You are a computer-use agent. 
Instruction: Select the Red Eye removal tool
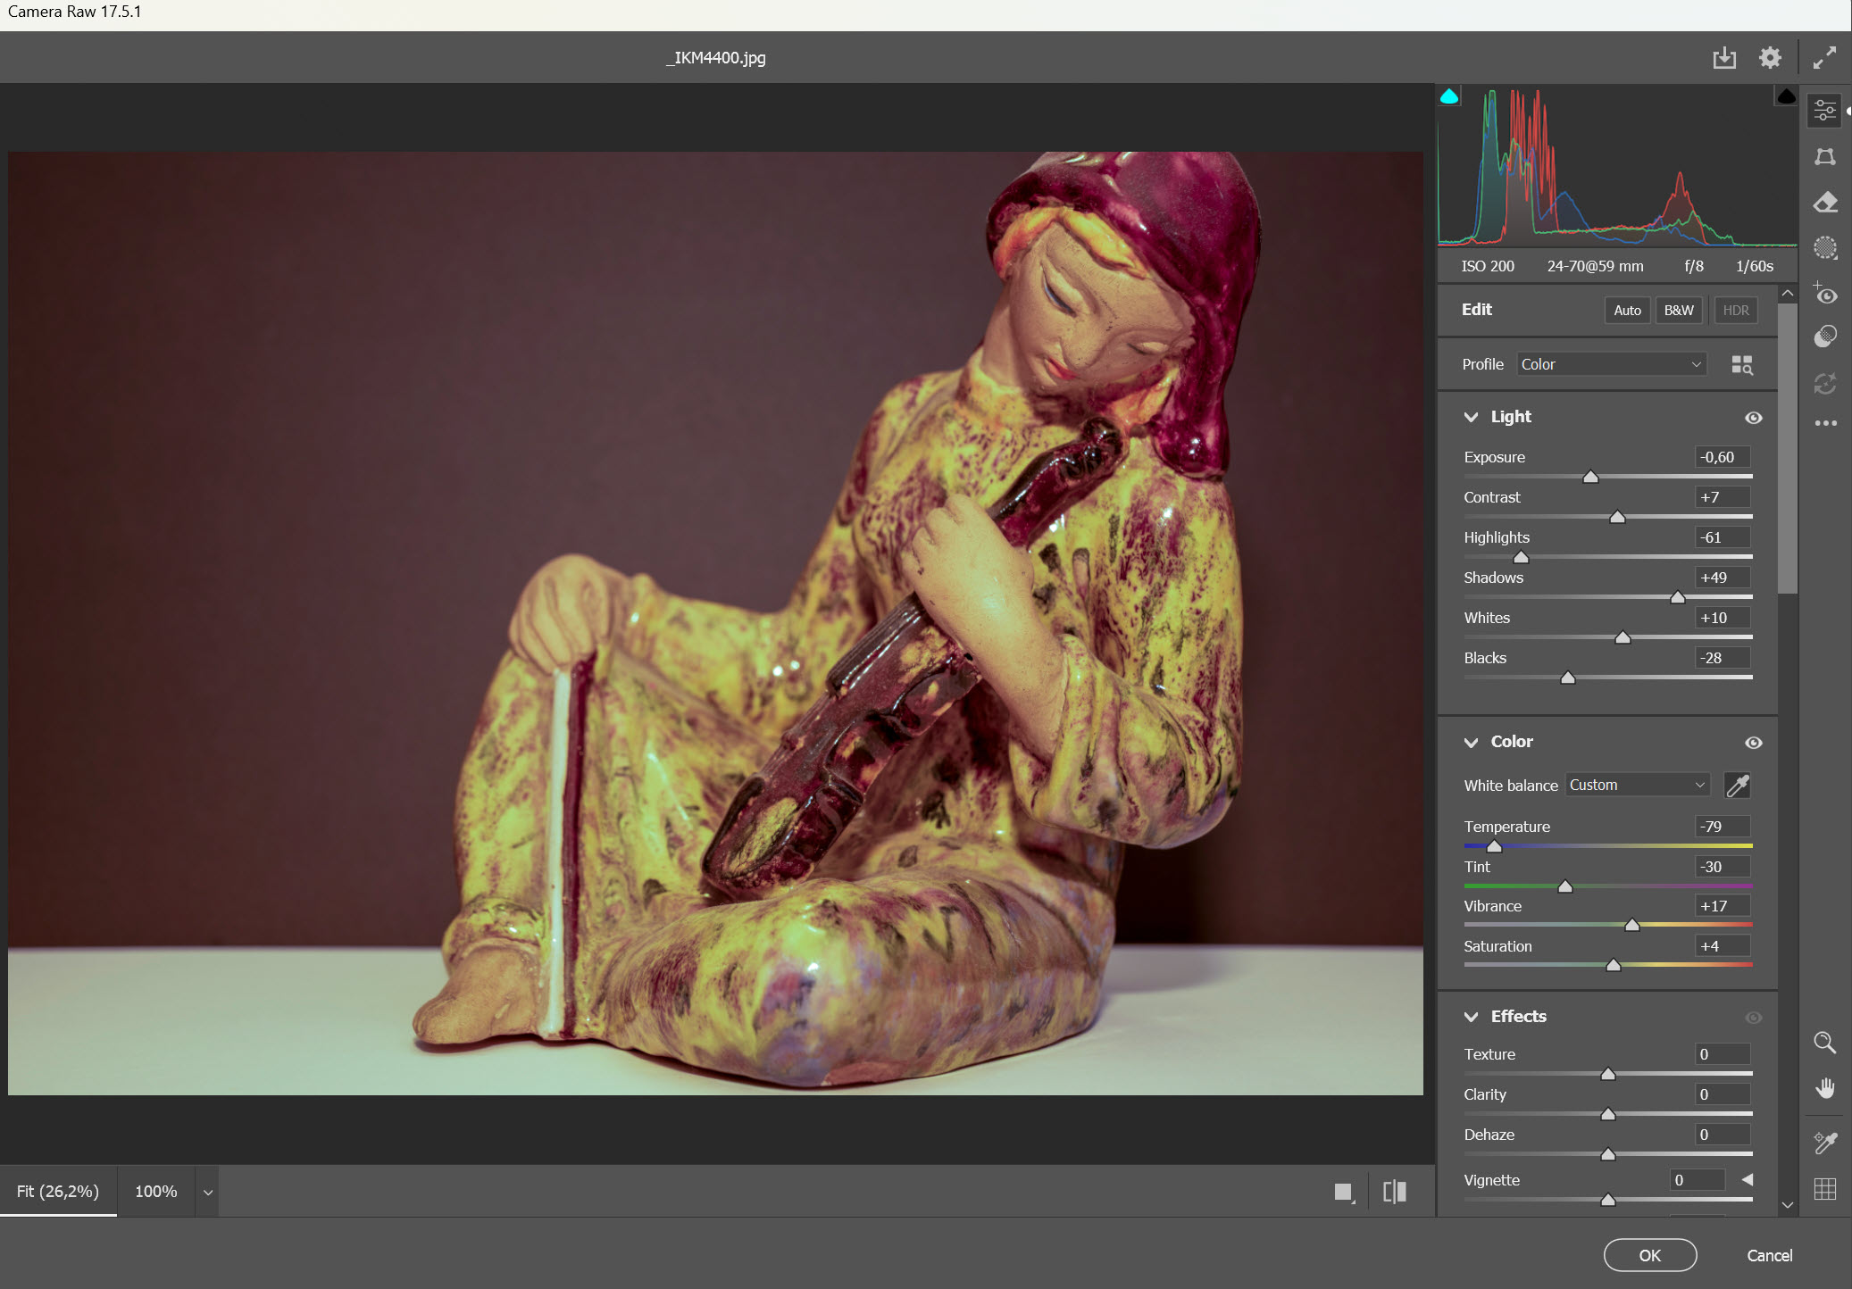[x=1825, y=294]
